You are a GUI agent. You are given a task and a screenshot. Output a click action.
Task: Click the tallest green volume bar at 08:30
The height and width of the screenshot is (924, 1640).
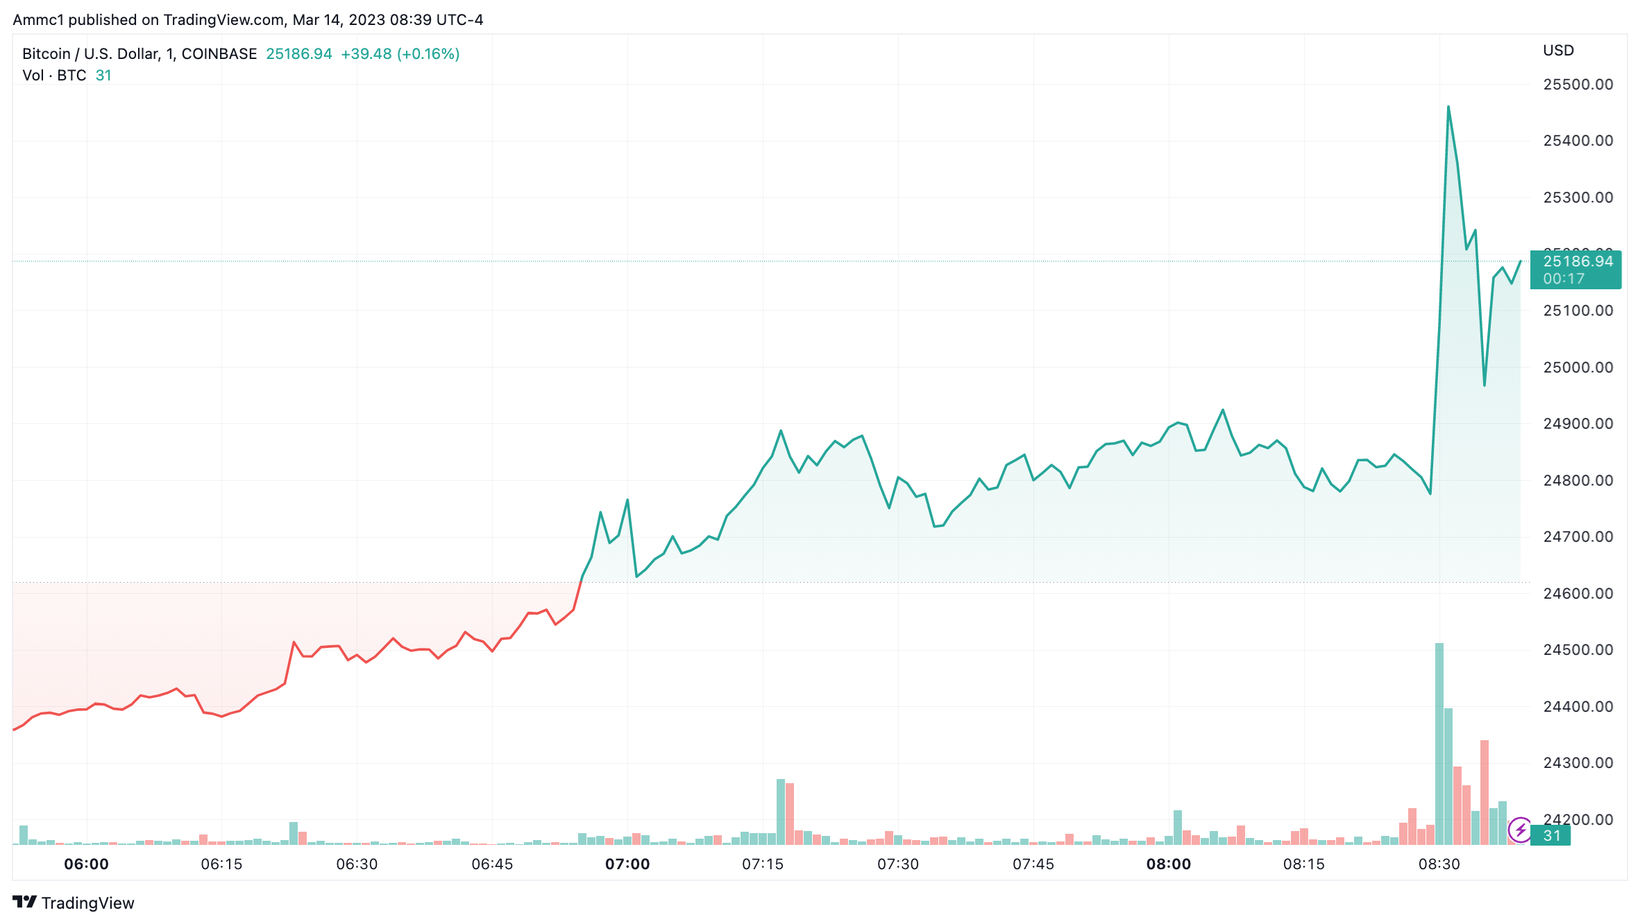pos(1439,744)
